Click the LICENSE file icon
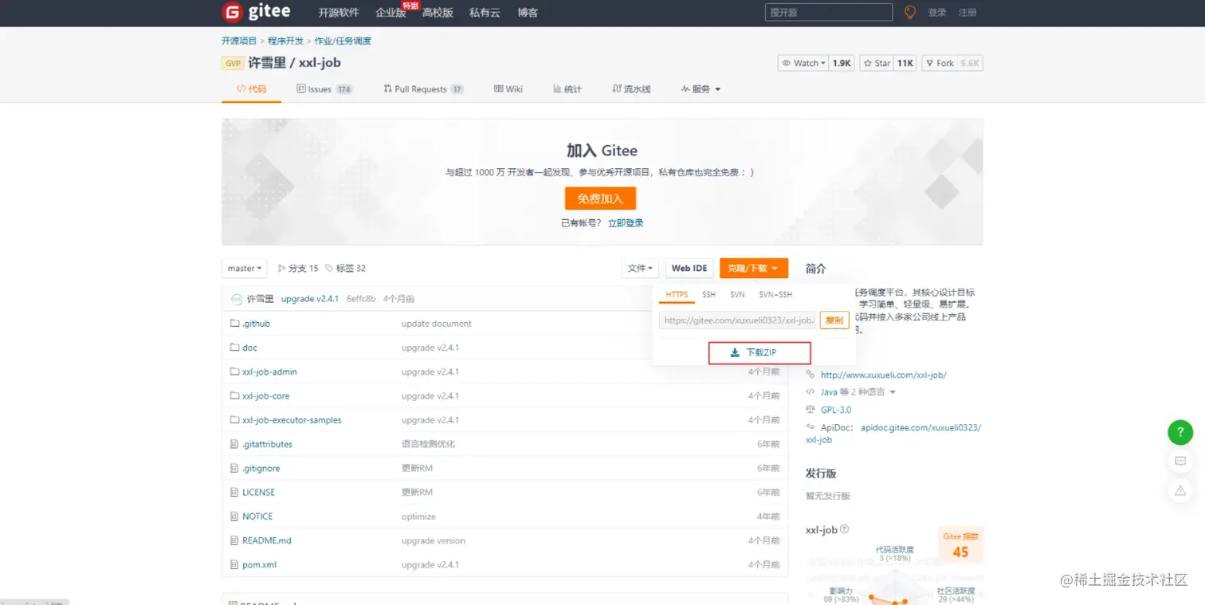The image size is (1205, 605). point(235,492)
